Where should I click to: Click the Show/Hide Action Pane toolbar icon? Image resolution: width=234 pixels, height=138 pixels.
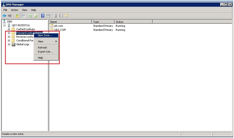48,16
